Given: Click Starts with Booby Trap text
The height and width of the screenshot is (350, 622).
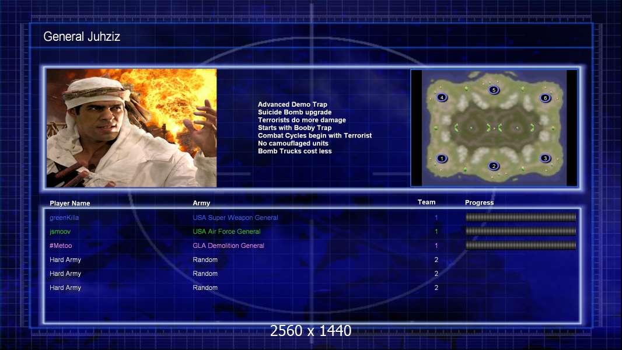Looking at the screenshot, I should point(295,128).
